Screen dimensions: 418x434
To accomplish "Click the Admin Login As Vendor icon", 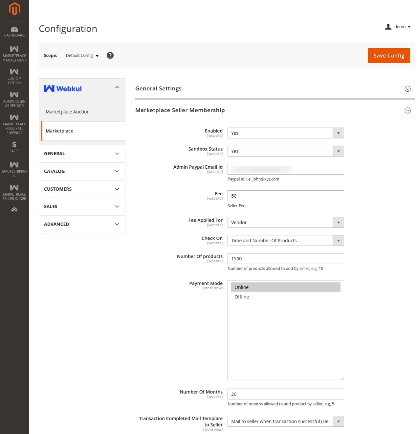I will pyautogui.click(x=14, y=99).
